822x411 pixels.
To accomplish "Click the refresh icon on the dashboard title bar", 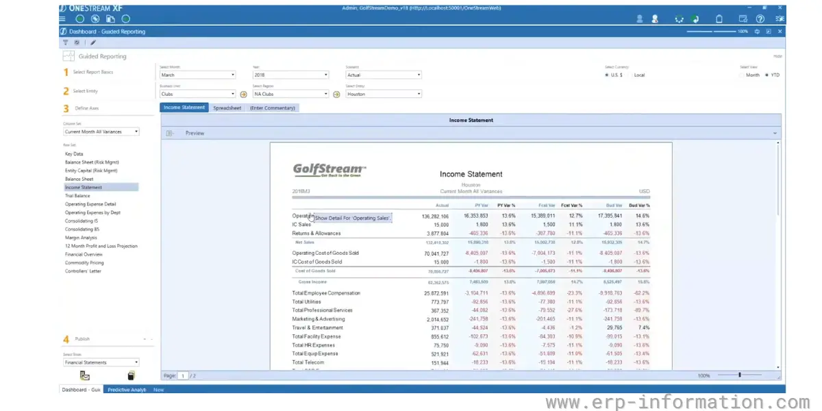I will click(758, 32).
